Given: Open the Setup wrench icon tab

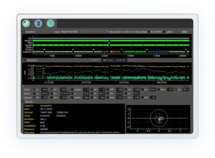Looking at the screenshot, I should click(26, 23).
